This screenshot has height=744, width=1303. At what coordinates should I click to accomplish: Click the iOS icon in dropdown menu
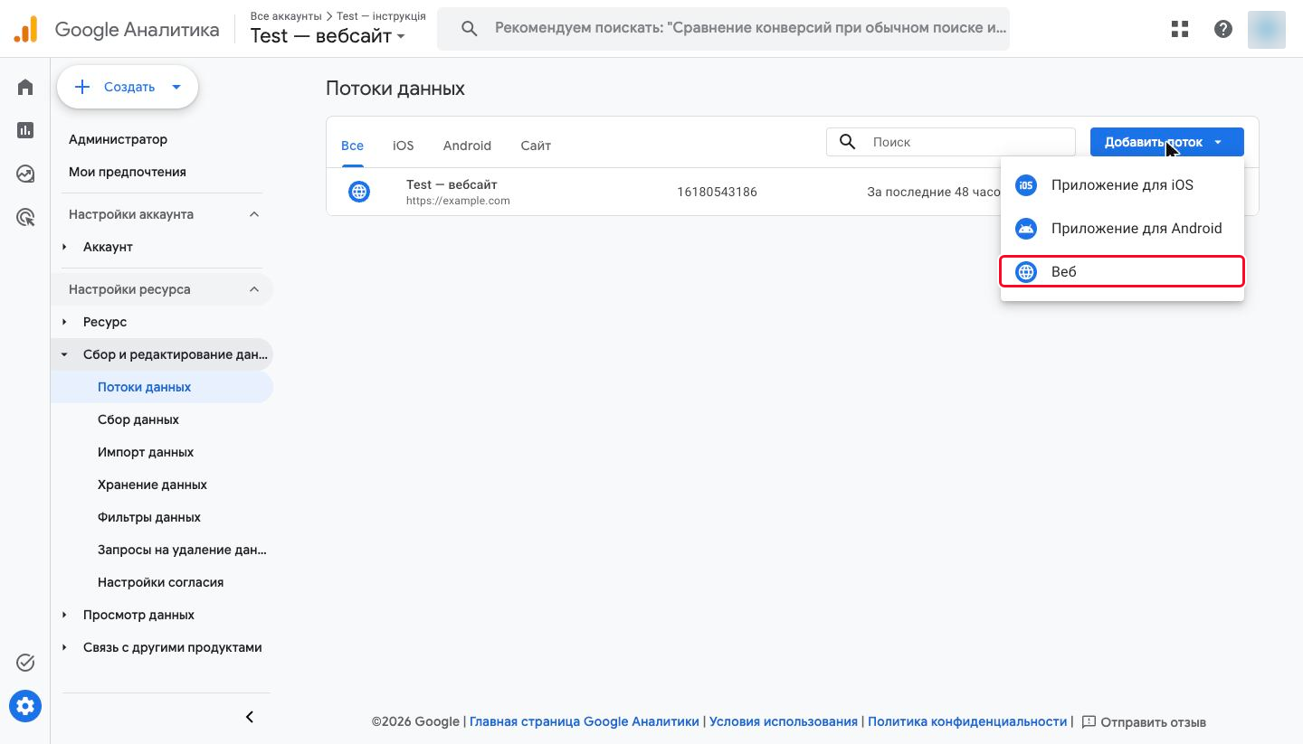[1026, 185]
